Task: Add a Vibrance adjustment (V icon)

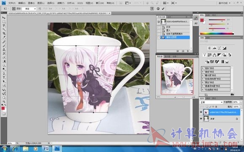Action: [204, 55]
